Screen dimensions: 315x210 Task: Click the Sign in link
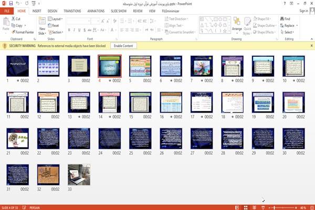(303, 11)
